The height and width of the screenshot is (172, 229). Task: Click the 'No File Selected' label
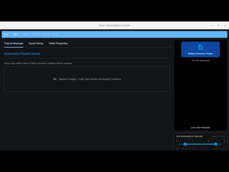point(200,61)
